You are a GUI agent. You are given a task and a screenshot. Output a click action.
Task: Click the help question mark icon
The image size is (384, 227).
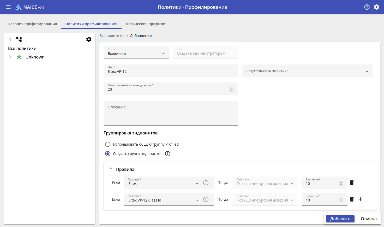pyautogui.click(x=367, y=7)
